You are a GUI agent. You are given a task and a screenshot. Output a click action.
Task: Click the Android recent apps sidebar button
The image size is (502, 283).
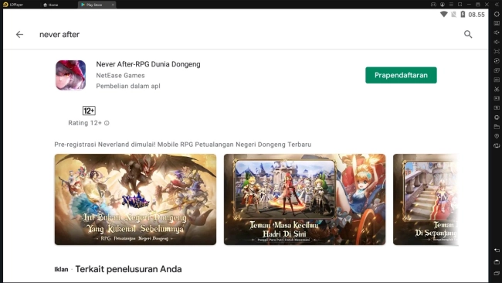pyautogui.click(x=497, y=274)
